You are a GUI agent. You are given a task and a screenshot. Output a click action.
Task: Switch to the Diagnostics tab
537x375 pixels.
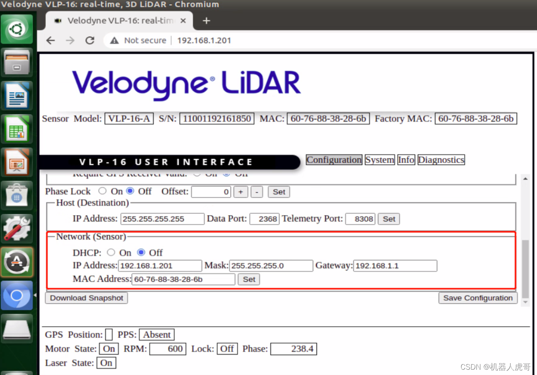pyautogui.click(x=441, y=160)
